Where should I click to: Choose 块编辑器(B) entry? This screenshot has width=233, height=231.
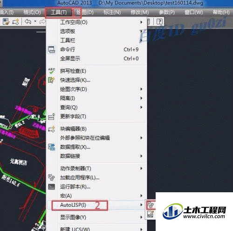[x=96, y=129]
